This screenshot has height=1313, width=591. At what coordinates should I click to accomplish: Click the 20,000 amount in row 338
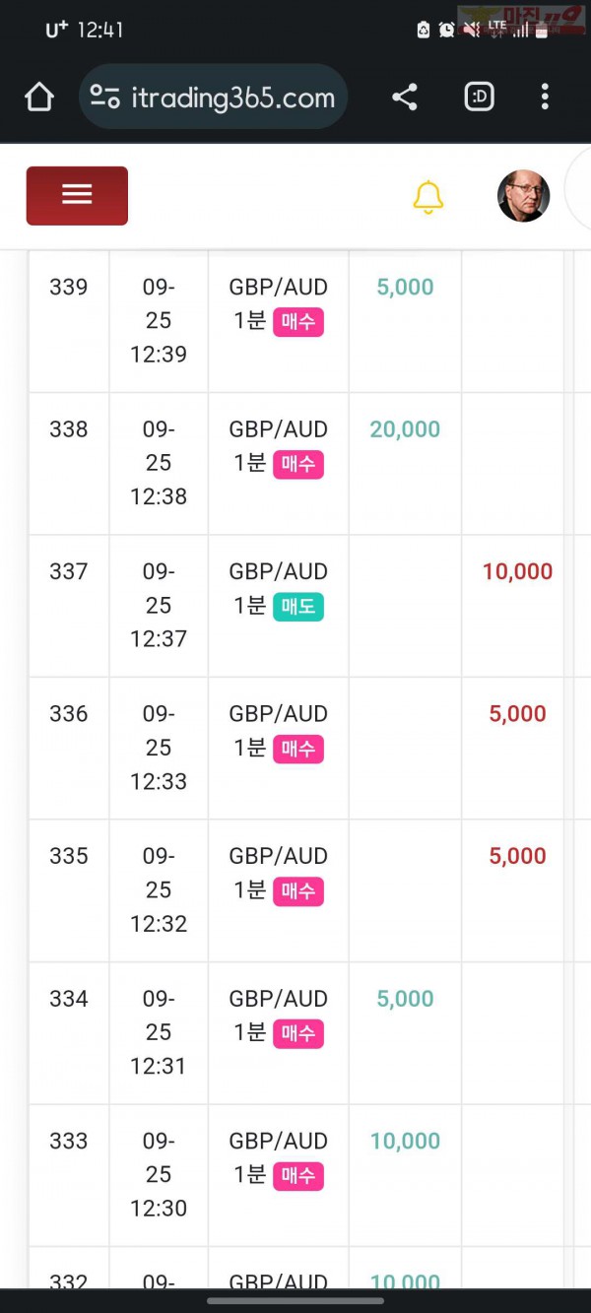point(405,429)
